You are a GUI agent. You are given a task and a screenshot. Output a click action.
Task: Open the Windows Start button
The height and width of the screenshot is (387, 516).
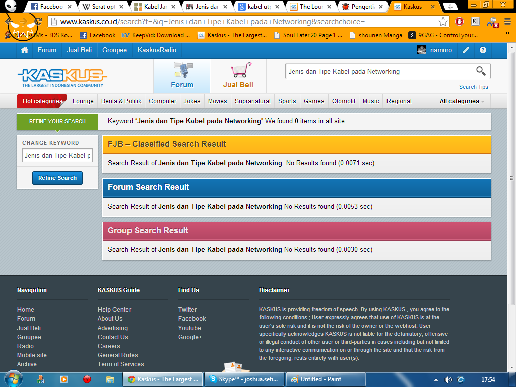coord(13,379)
